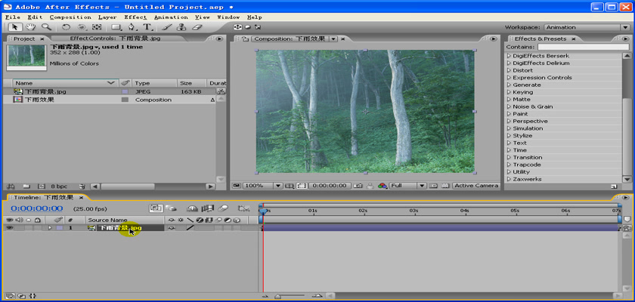Open the Workspace Animation dropdown
The image size is (635, 302).
pyautogui.click(x=587, y=27)
